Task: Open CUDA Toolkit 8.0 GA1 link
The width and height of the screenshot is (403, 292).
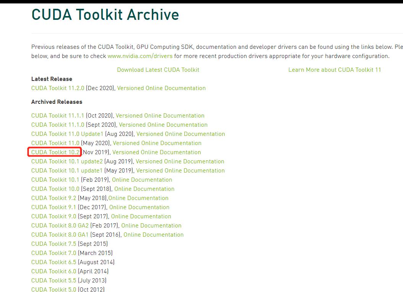Action: click(60, 235)
